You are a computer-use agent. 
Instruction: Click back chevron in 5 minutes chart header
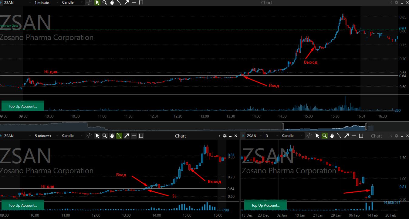click(219, 136)
